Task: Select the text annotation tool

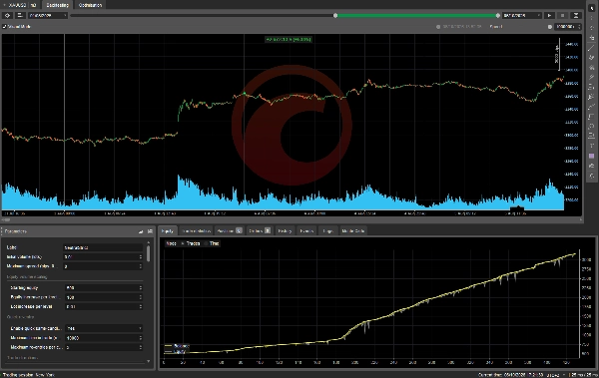Action: point(592,146)
